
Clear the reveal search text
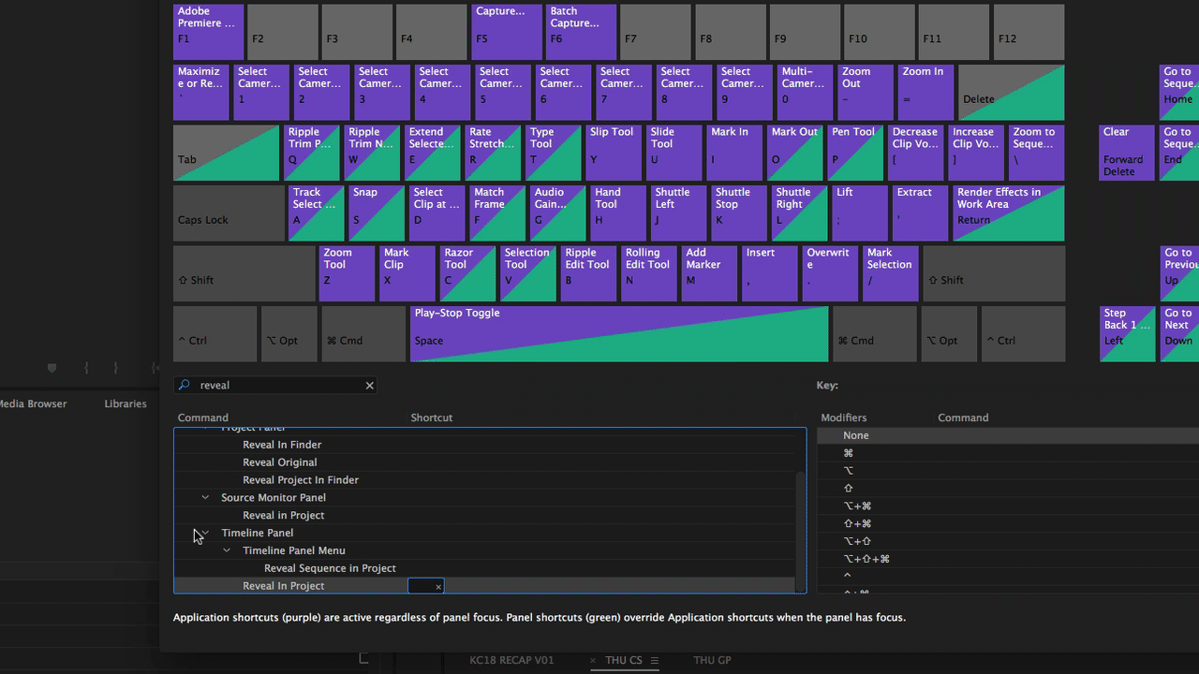coord(369,386)
